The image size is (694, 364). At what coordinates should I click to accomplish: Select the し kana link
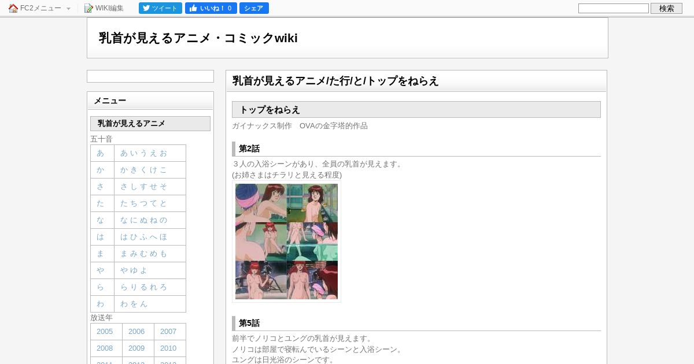[x=134, y=187]
